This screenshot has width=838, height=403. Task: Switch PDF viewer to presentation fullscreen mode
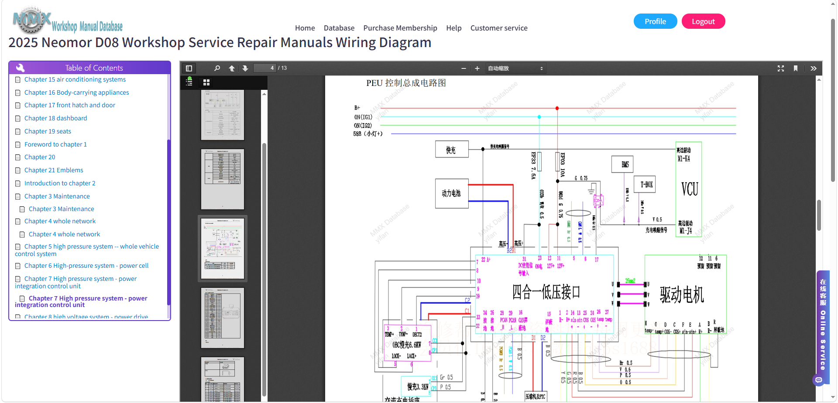781,68
